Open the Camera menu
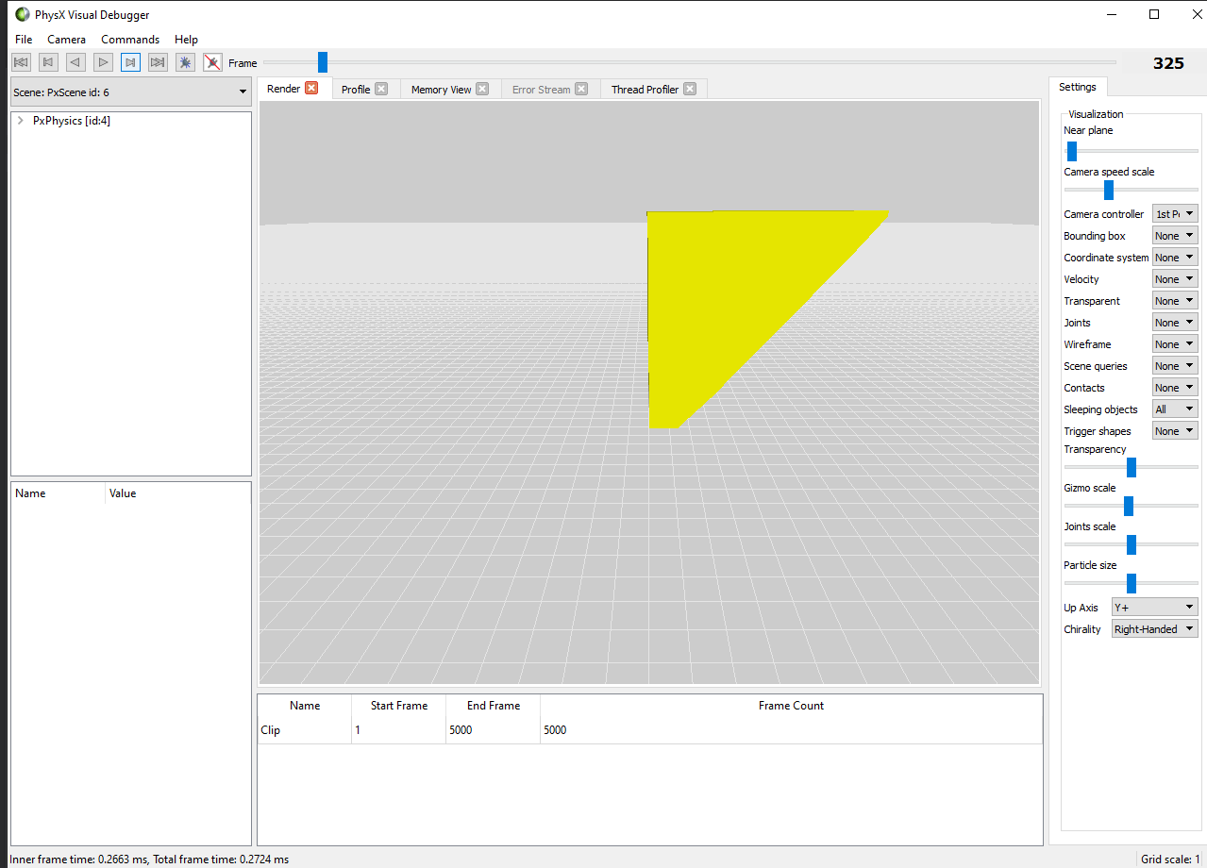 pos(66,40)
